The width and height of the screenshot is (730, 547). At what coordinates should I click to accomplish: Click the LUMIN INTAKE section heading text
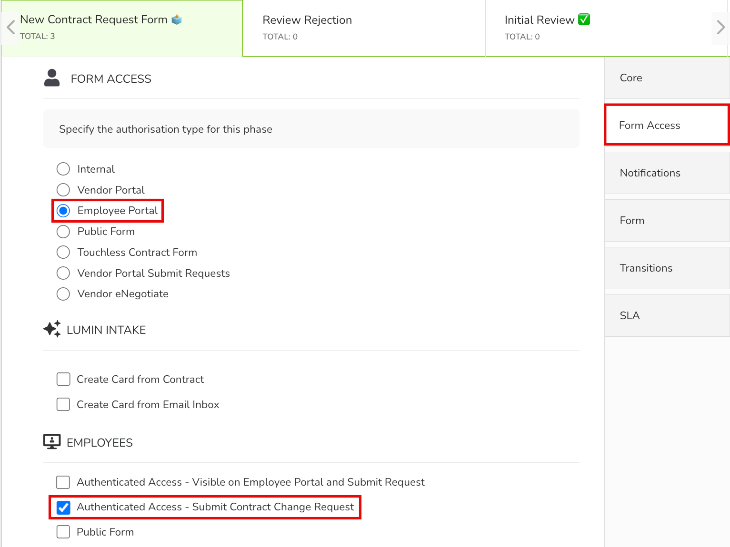106,330
